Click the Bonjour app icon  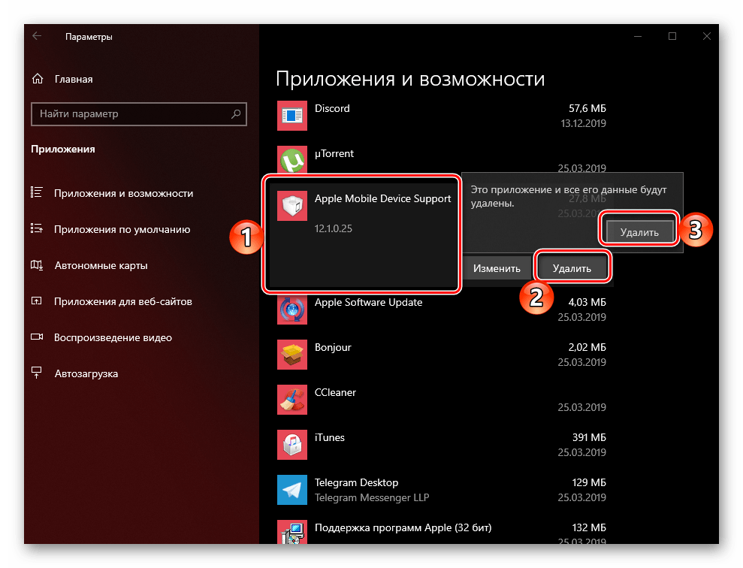[x=291, y=355]
